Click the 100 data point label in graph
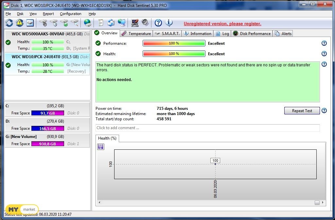The width and height of the screenshot is (335, 220). tap(215, 161)
